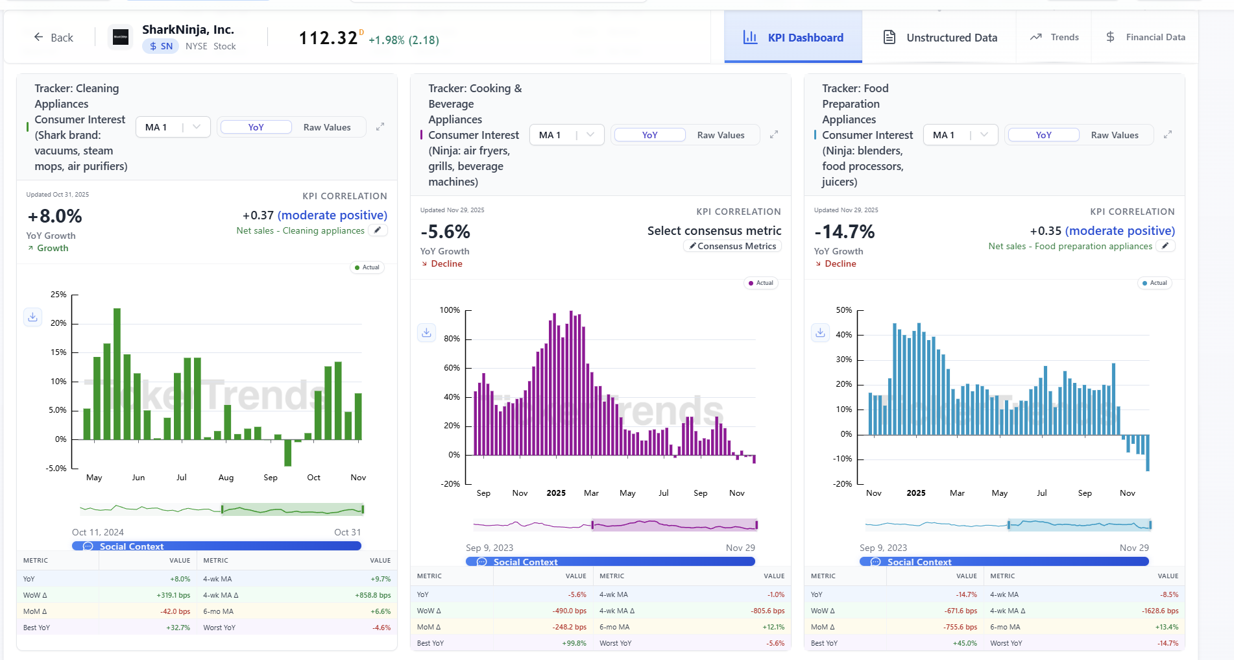Edit the Net sales Cleaning appliances metric
1234x660 pixels.
[378, 230]
